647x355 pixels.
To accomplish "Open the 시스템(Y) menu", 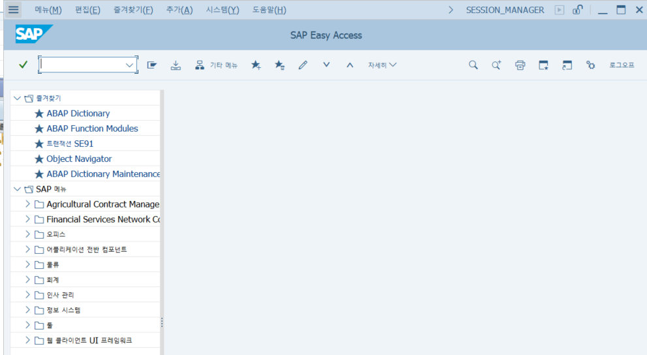I will coord(223,10).
